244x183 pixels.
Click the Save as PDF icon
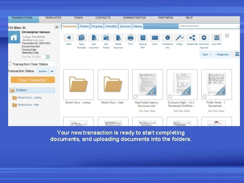pos(143,38)
